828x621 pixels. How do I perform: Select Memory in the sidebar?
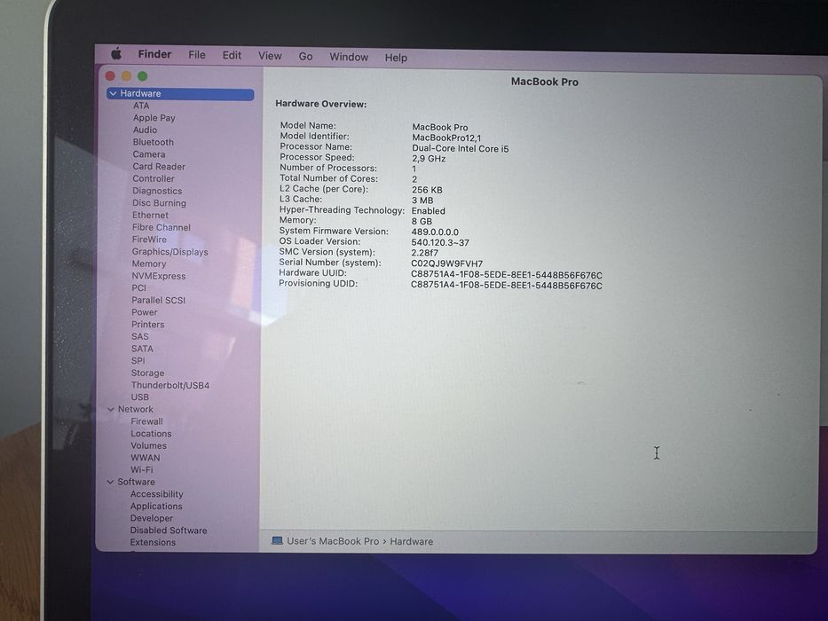[149, 263]
